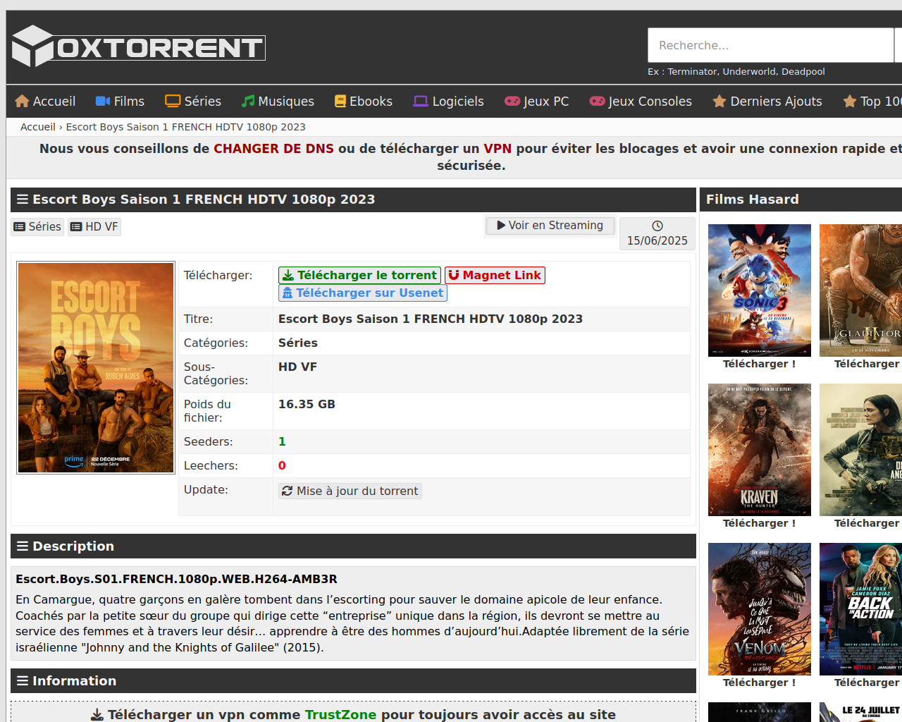Click the hamburger icon beside Escort Boys title header
This screenshot has height=722, width=902.
(x=23, y=199)
